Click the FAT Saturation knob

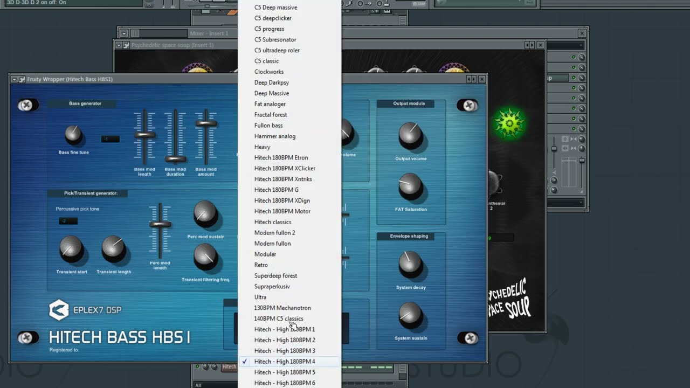[411, 186]
